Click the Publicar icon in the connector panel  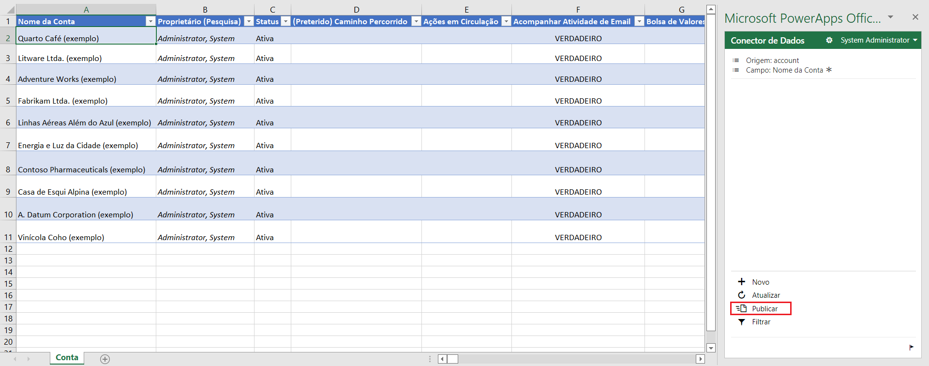[x=741, y=308]
